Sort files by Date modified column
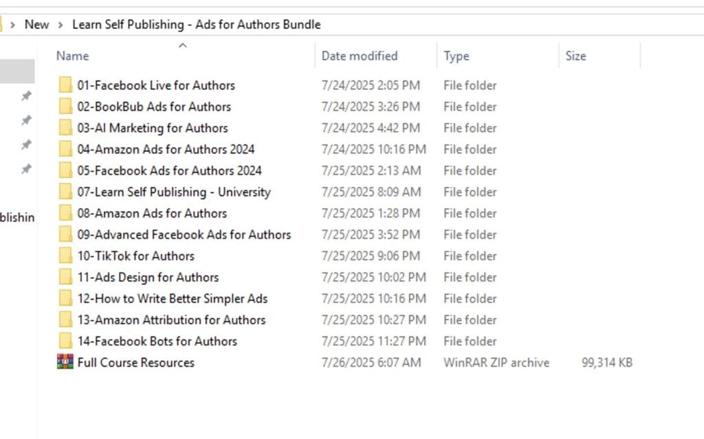This screenshot has height=439, width=704. pyautogui.click(x=360, y=56)
